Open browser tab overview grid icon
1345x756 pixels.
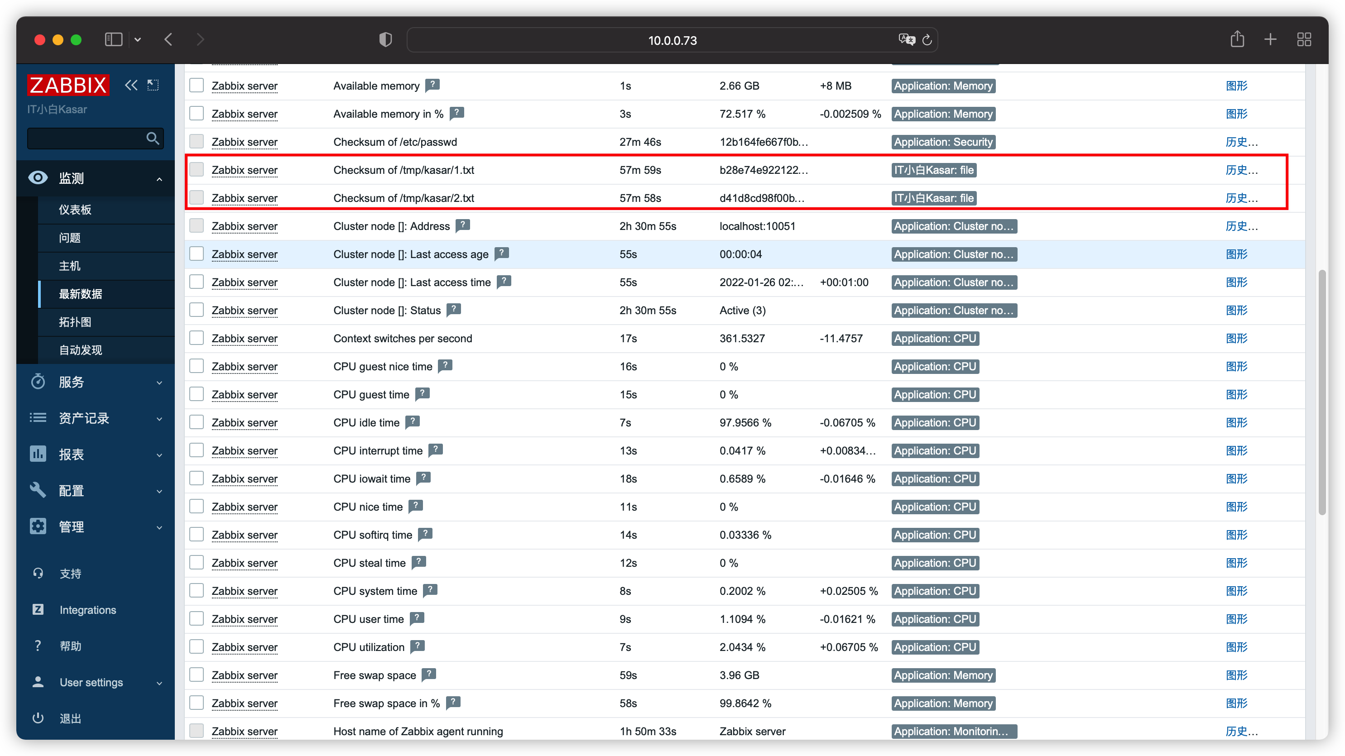[1304, 39]
